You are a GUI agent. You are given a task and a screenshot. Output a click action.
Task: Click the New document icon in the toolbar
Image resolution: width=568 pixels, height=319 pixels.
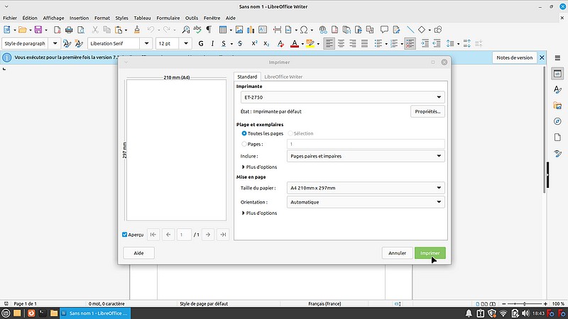click(x=7, y=30)
